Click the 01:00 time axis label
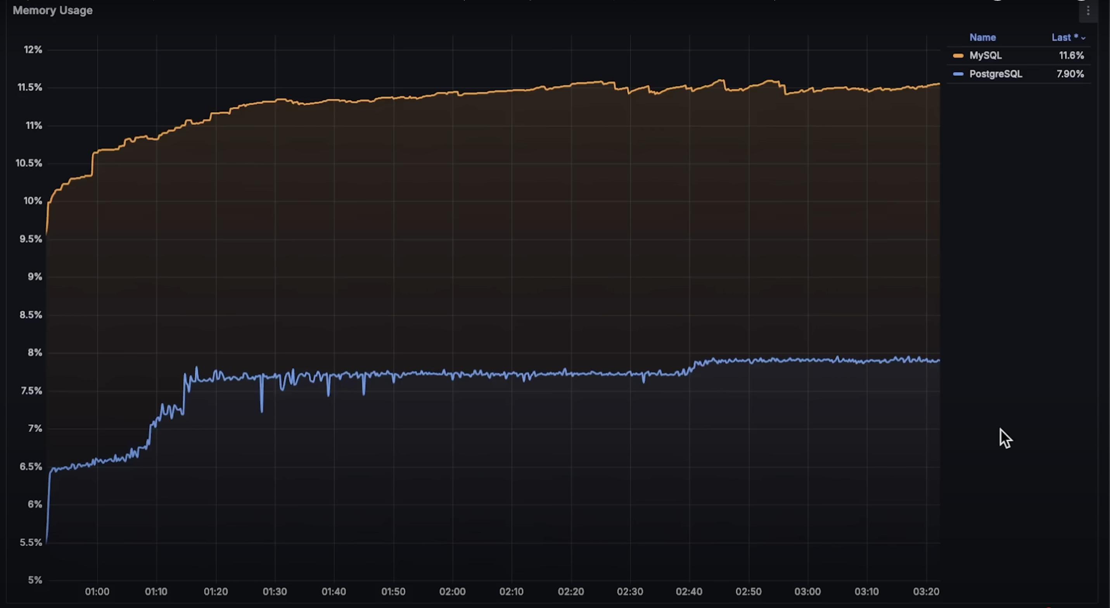The image size is (1110, 608). [97, 592]
